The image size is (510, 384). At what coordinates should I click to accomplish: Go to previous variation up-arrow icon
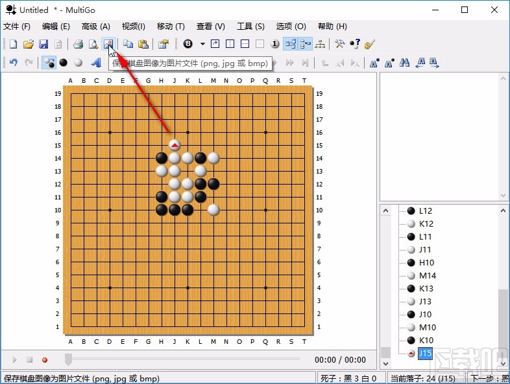click(324, 63)
